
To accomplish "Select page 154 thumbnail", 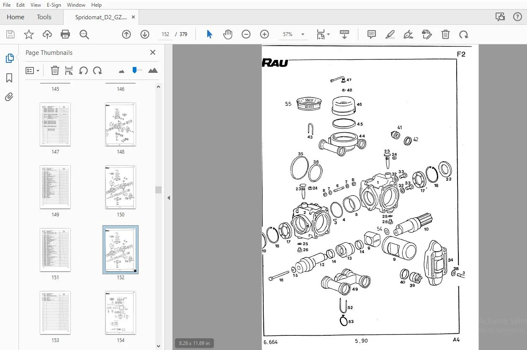I will point(121,313).
